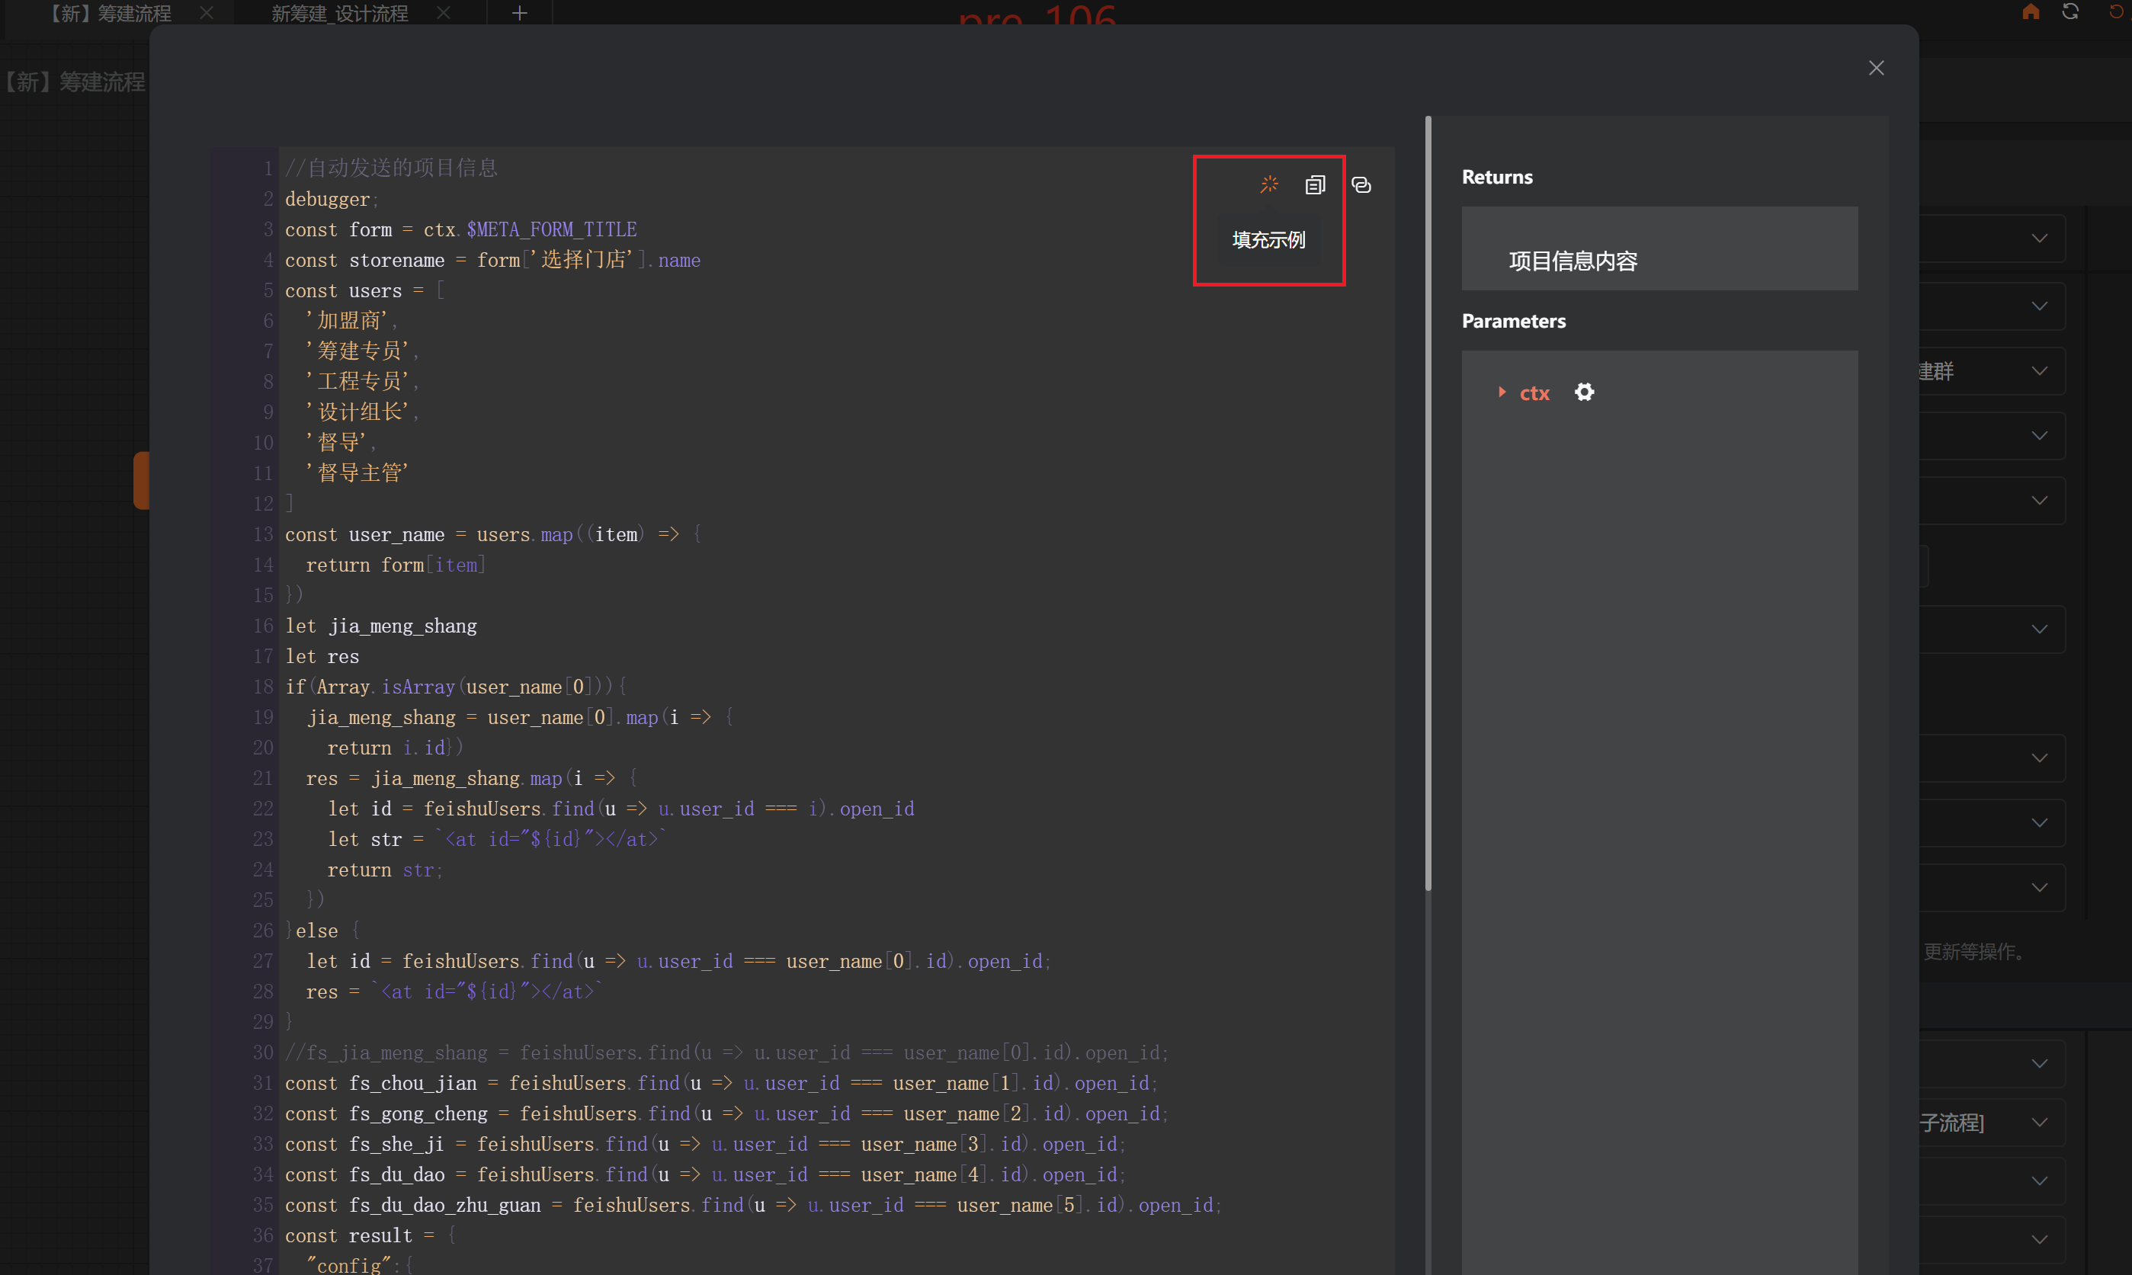Click the vertical panel divider scrollbar

(x=1428, y=503)
